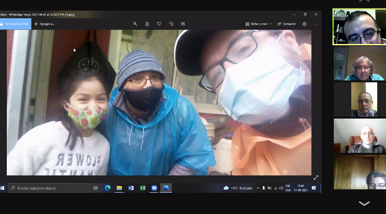Click Agregar a button in toolbar
386x214 pixels.
click(44, 24)
